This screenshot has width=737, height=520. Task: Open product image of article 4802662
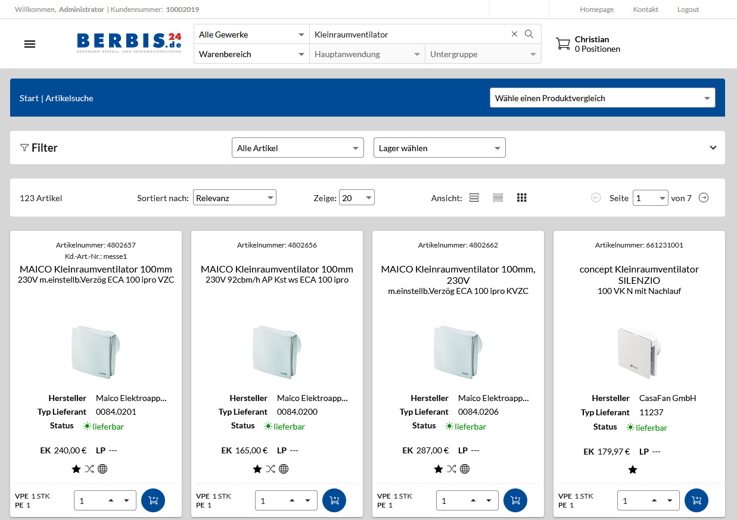pyautogui.click(x=458, y=352)
